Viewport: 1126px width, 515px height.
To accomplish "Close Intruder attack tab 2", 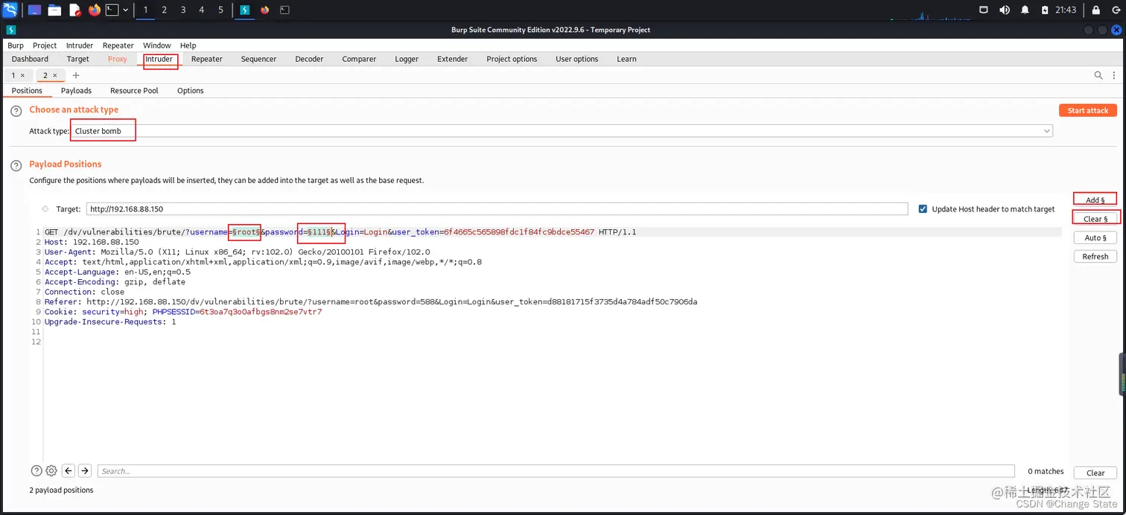I will pyautogui.click(x=54, y=75).
